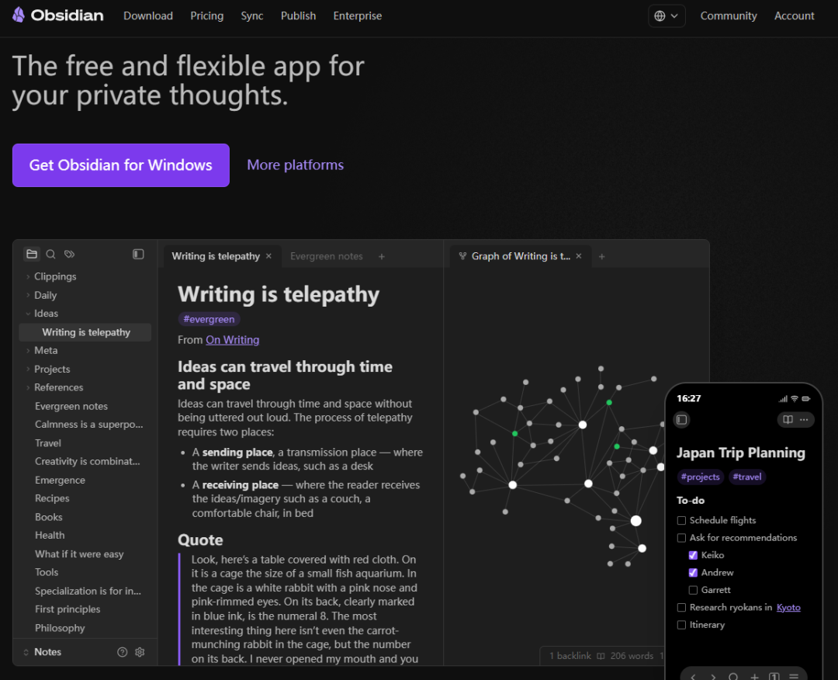This screenshot has height=680, width=838.
Task: Open the settings gear icon
Action: (140, 652)
